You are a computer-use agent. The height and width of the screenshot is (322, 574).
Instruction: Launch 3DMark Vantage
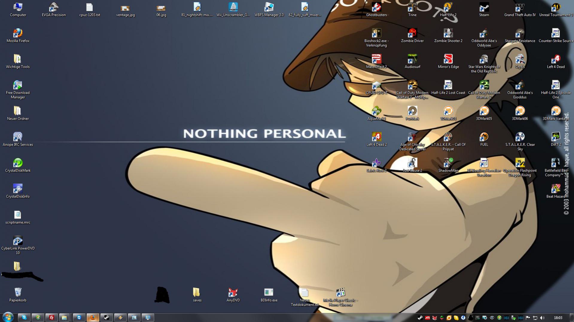coord(556,113)
